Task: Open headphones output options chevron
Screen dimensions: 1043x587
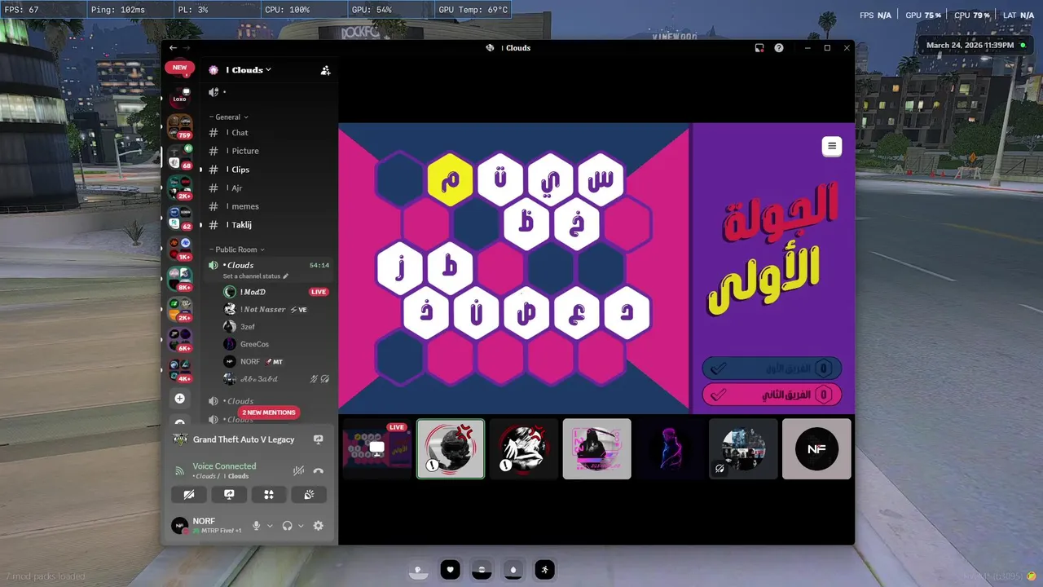Action: pyautogui.click(x=301, y=526)
